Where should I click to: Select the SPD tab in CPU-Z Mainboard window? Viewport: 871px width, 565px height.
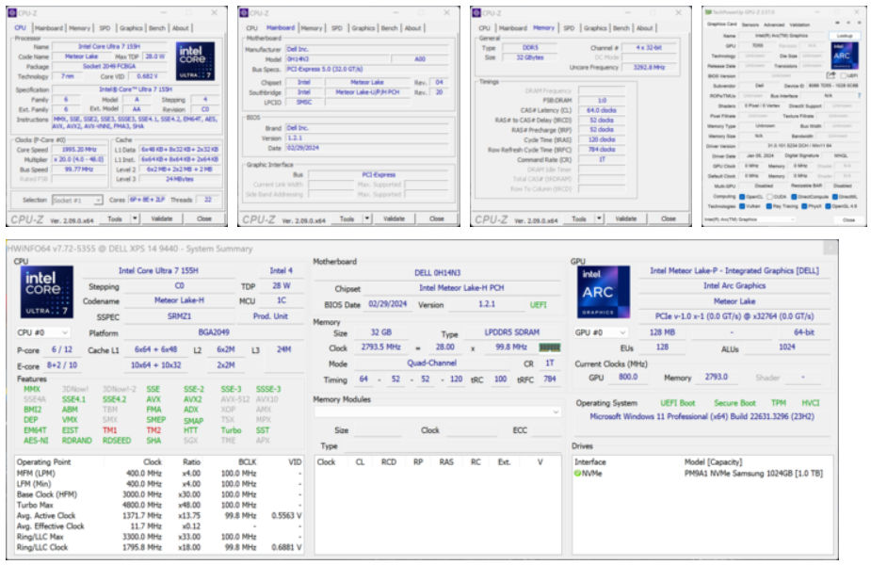point(336,27)
